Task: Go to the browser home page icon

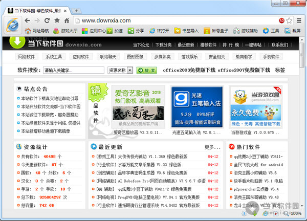Action: 67,20
